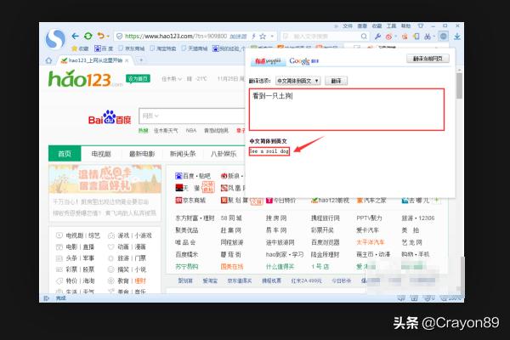The height and width of the screenshot is (340, 510).
Task: Open the 京东商城 link in site grid
Action: (x=190, y=200)
